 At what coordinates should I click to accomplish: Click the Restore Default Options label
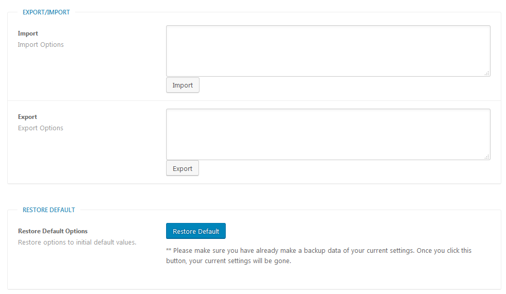pos(52,231)
